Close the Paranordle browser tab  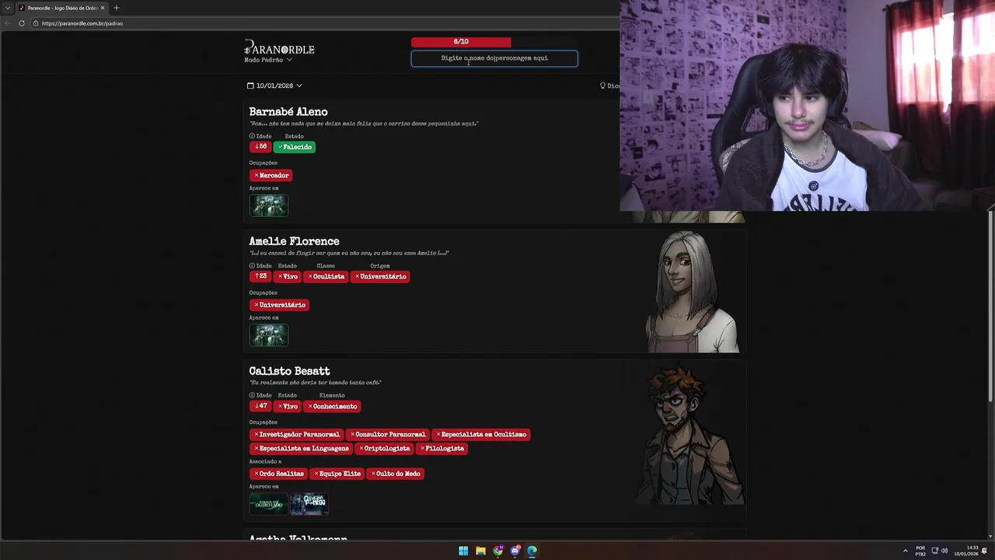click(x=102, y=8)
